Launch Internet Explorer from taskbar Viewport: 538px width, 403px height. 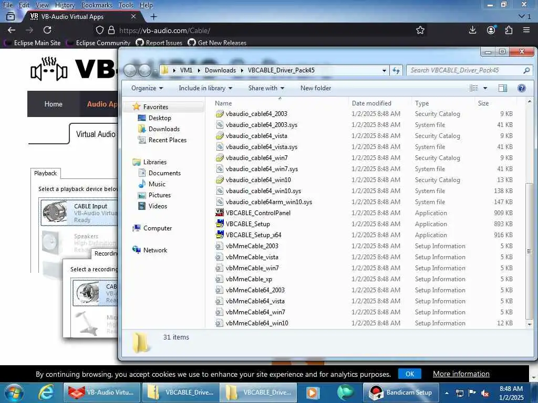46,393
